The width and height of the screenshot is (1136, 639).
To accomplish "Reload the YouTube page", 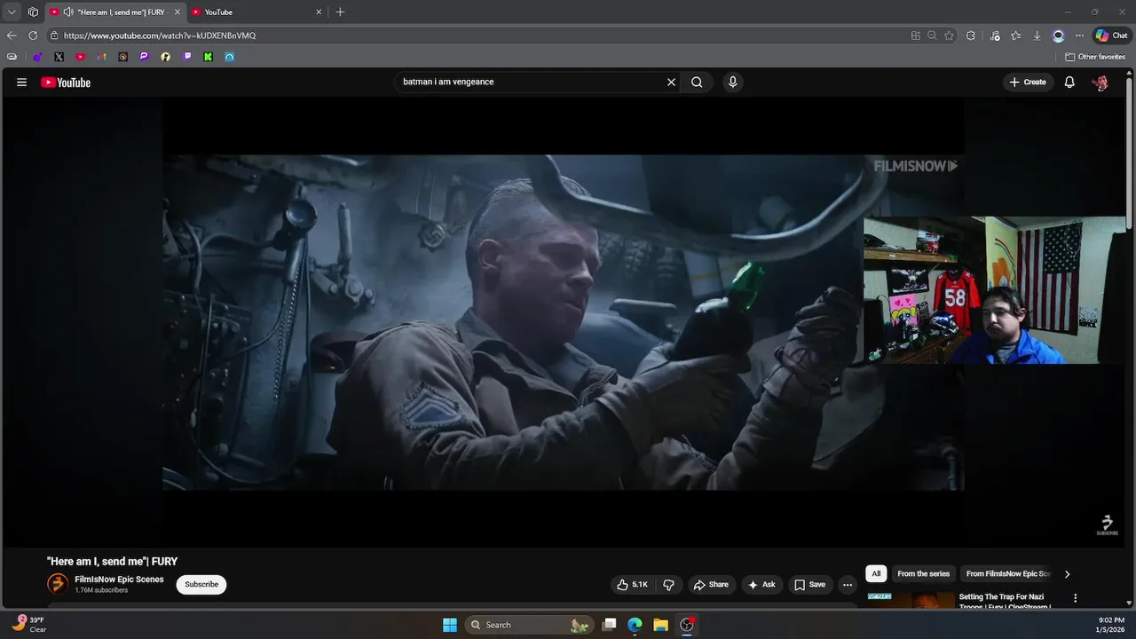I will coord(33,35).
